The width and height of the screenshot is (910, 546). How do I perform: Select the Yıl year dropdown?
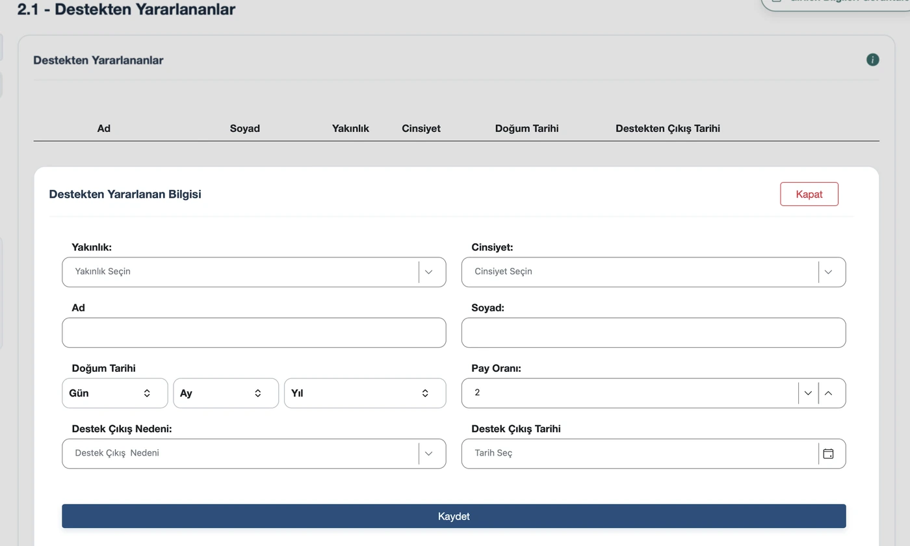[365, 393]
